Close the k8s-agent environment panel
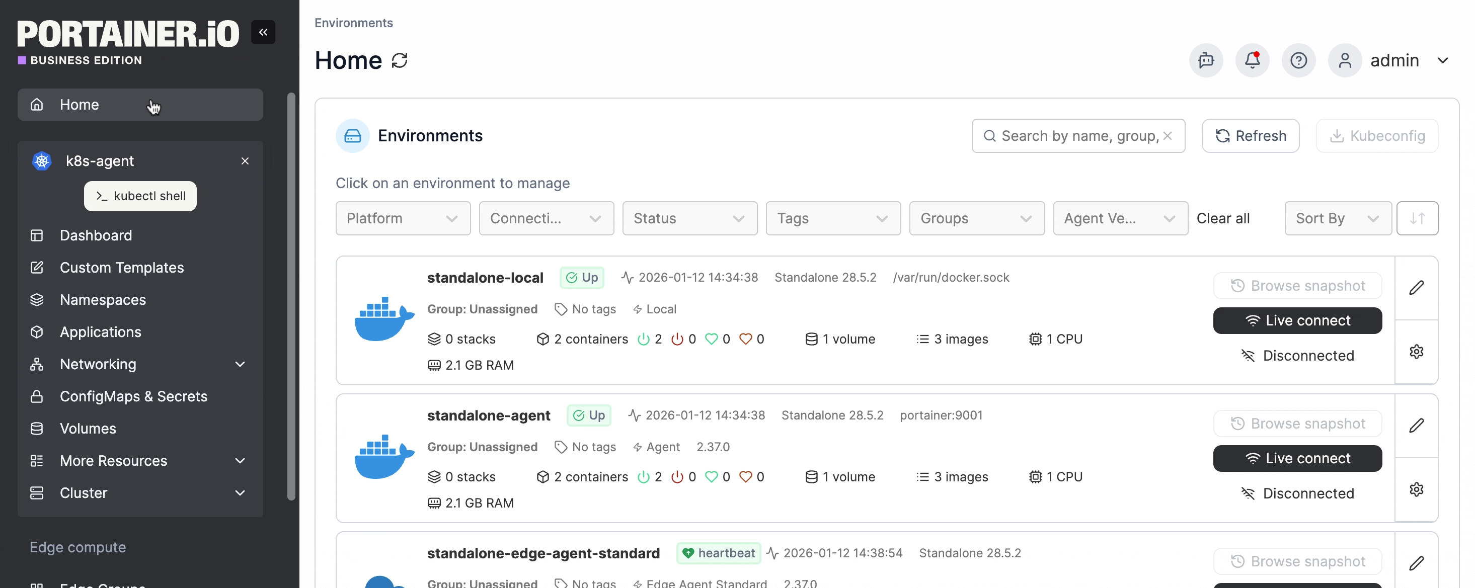The width and height of the screenshot is (1475, 588). tap(245, 161)
